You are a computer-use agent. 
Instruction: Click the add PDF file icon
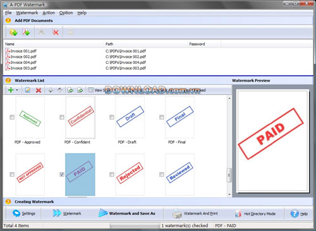[26, 32]
